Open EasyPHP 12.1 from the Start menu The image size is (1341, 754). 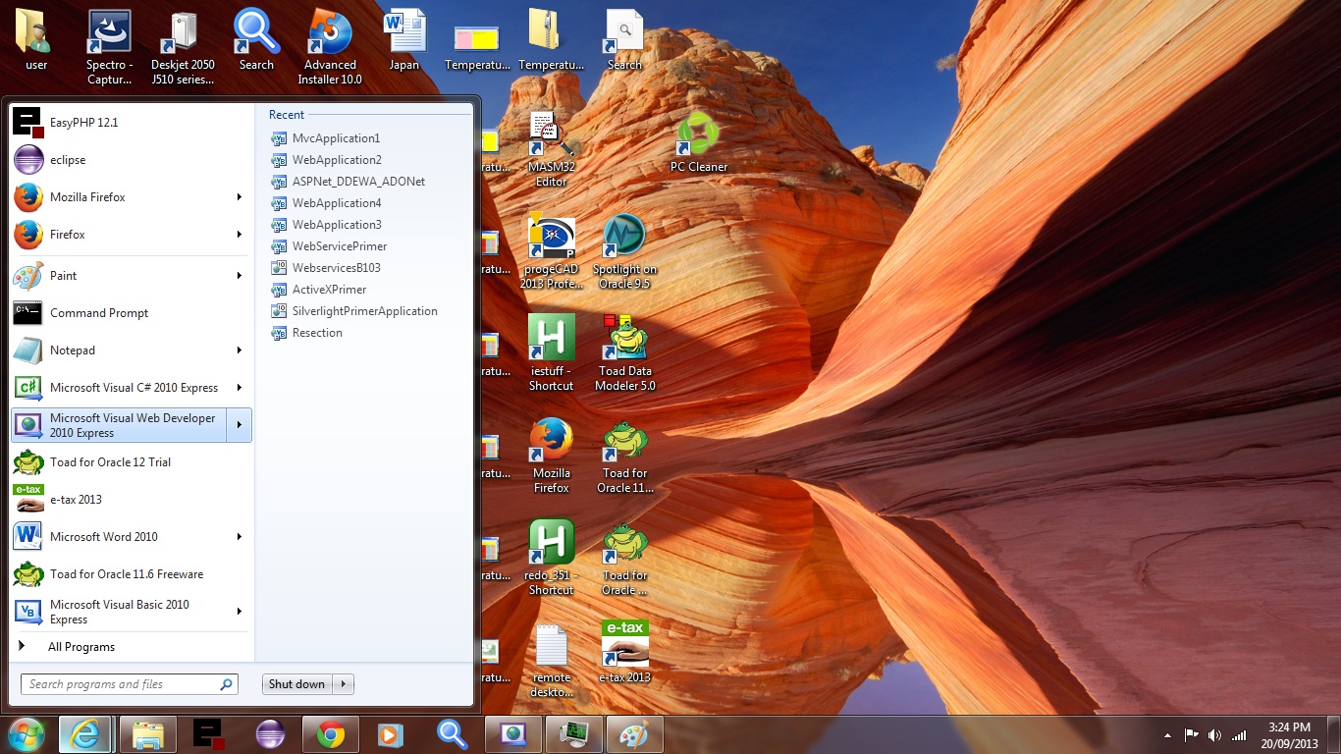[131, 122]
